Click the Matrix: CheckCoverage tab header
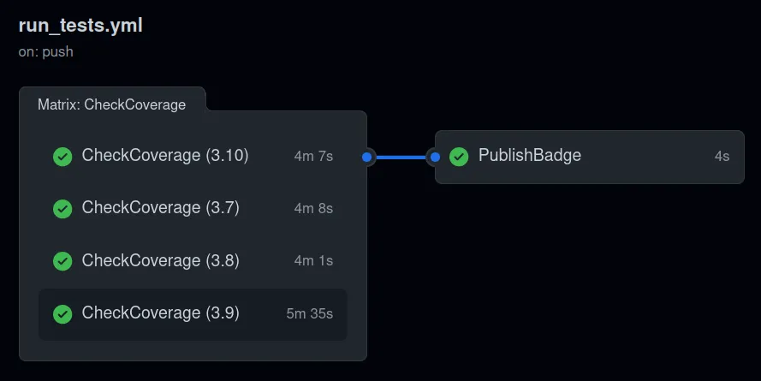Screen dimensions: 761x381 click(x=111, y=104)
